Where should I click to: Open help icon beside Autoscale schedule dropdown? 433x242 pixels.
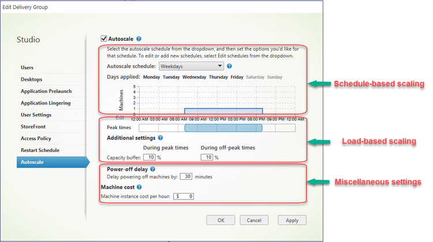(229, 66)
